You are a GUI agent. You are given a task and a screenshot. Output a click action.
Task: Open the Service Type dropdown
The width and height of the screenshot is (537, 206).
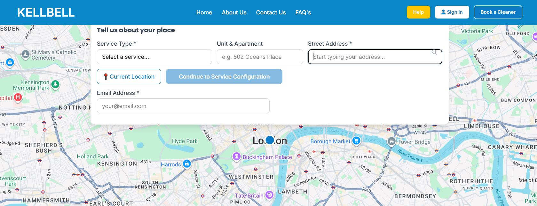click(154, 57)
